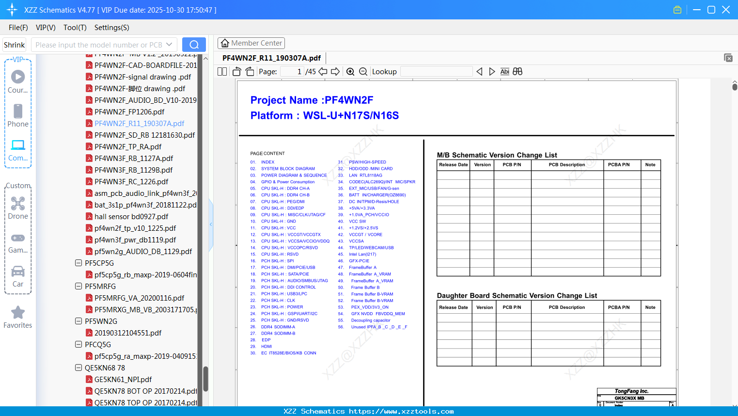
Task: Open the Member Center
Action: pyautogui.click(x=251, y=43)
